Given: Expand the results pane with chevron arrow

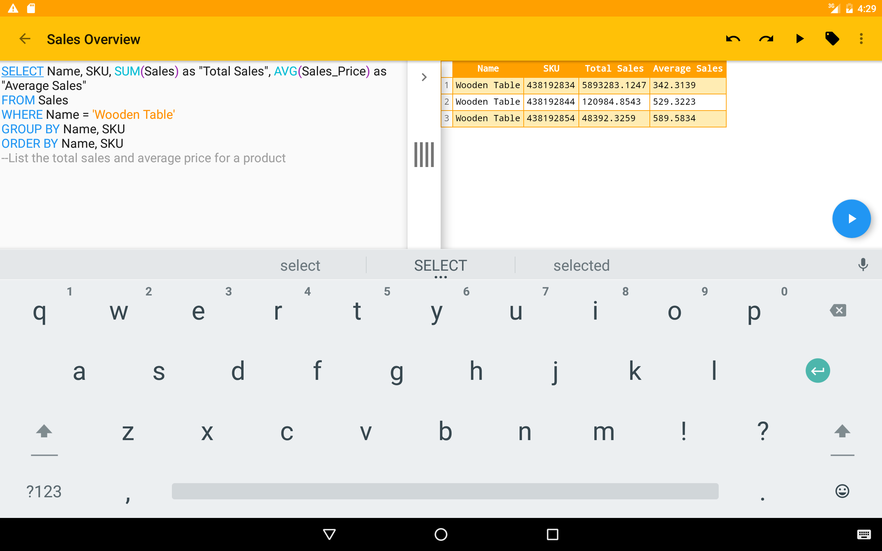Looking at the screenshot, I should (424, 77).
